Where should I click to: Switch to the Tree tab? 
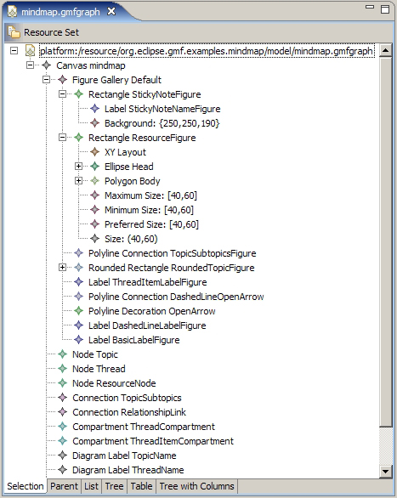coord(114,486)
